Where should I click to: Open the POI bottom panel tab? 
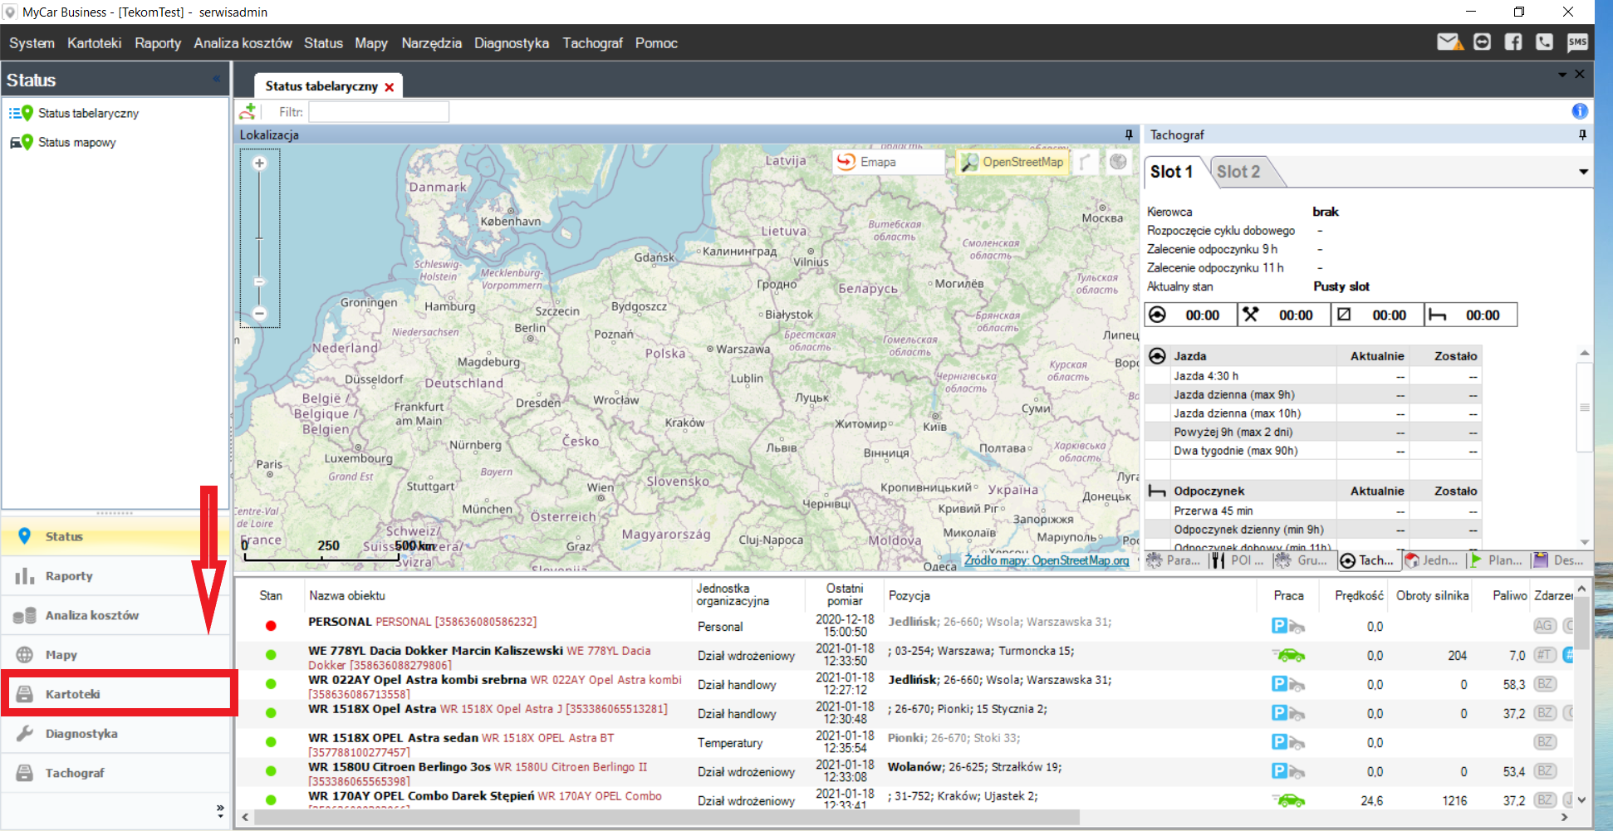click(x=1237, y=560)
